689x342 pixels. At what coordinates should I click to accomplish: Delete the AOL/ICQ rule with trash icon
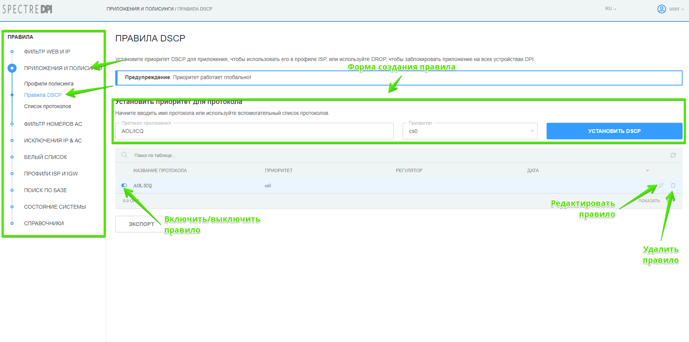tap(673, 185)
